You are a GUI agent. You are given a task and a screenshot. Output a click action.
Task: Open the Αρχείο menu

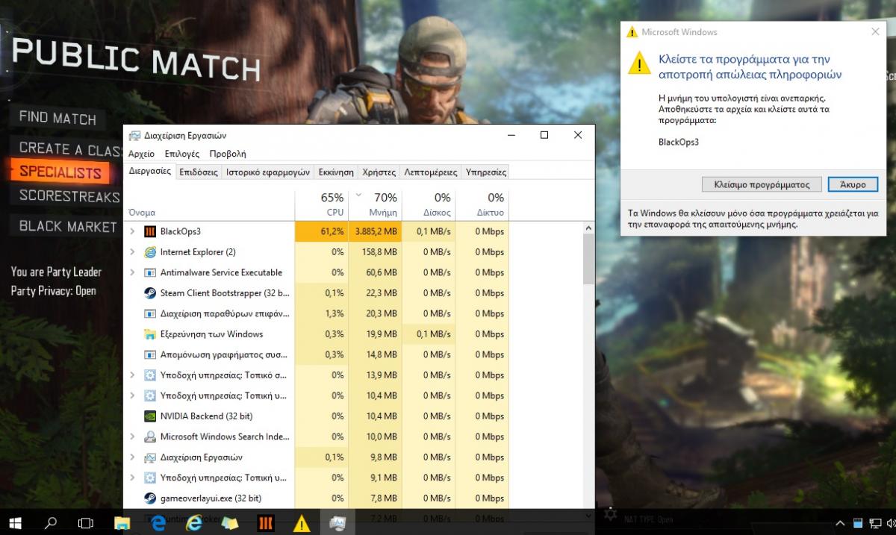click(141, 154)
